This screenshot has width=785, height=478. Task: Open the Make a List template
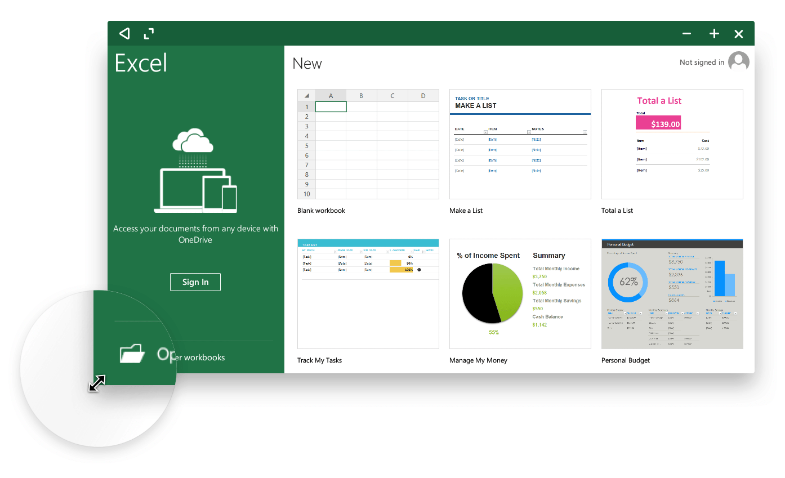[520, 144]
